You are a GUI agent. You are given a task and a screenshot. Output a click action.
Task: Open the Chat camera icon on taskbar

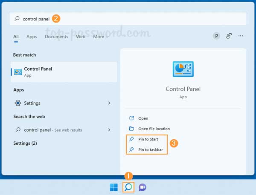pyautogui.click(x=143, y=187)
